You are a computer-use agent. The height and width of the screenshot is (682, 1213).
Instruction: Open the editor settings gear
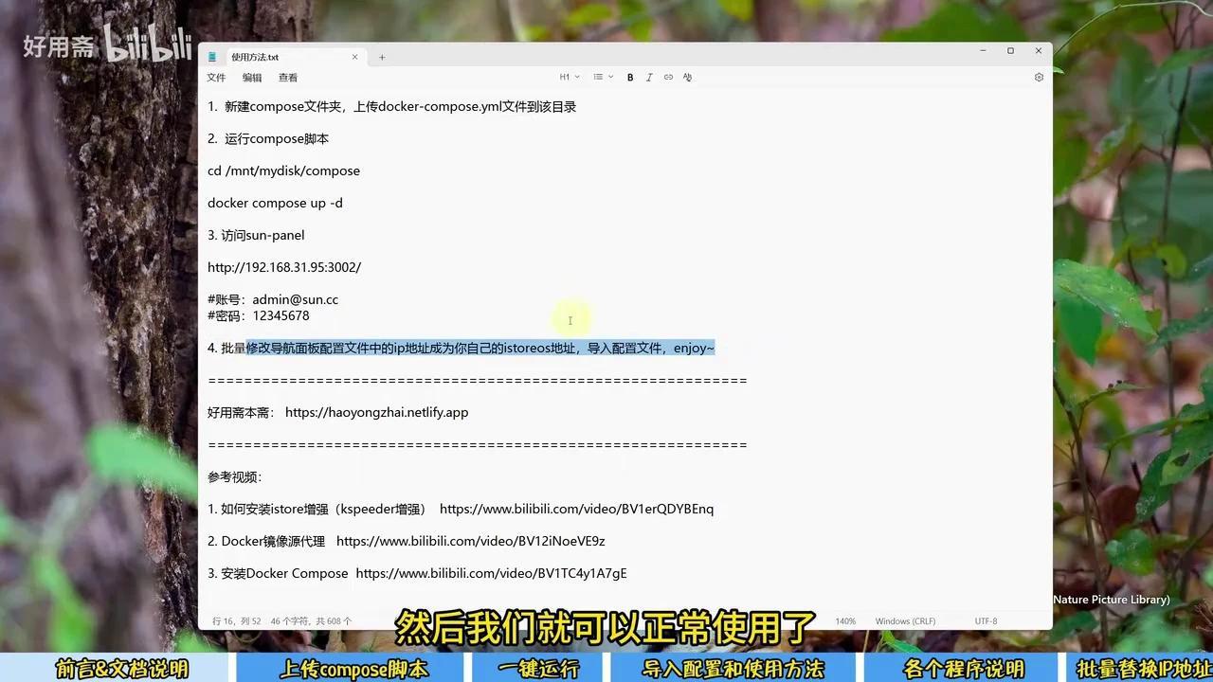point(1039,77)
